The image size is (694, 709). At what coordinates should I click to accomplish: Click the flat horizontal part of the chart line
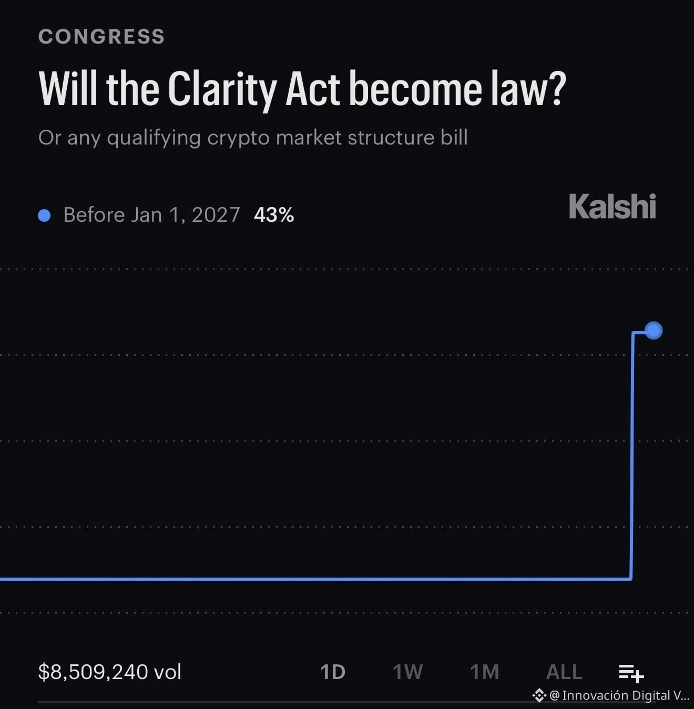[315, 579]
